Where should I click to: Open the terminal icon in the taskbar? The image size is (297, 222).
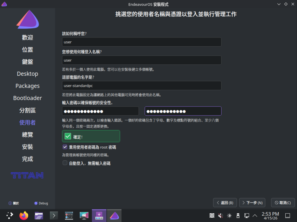click(x=54, y=216)
